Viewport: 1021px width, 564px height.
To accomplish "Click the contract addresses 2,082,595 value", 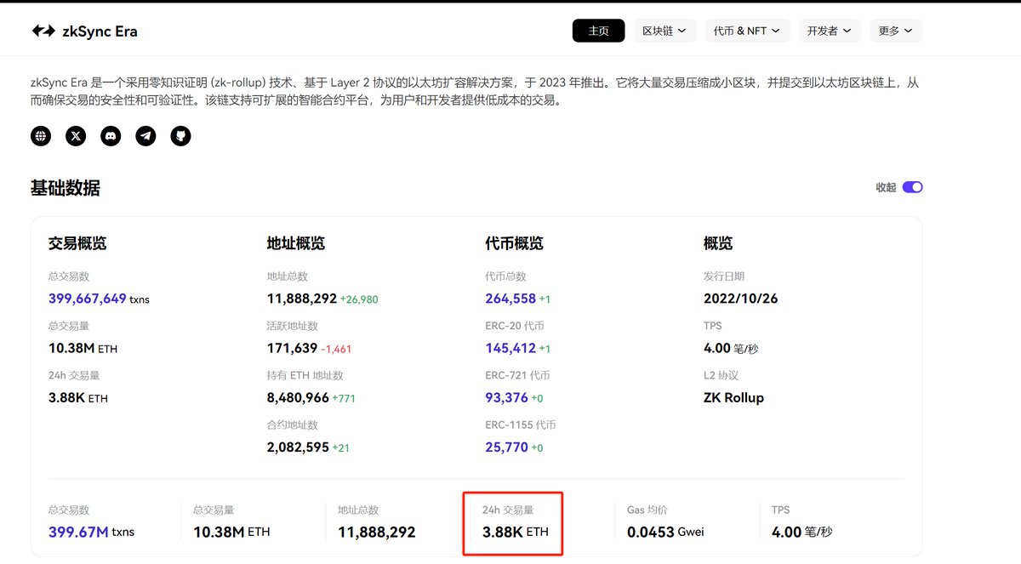I will (x=298, y=447).
